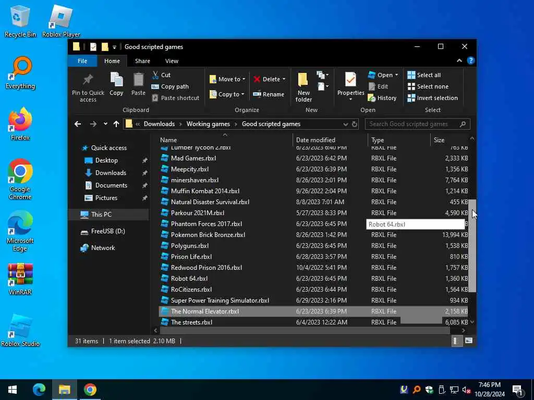
Task: Open Desktop in navigation pane
Action: point(106,160)
